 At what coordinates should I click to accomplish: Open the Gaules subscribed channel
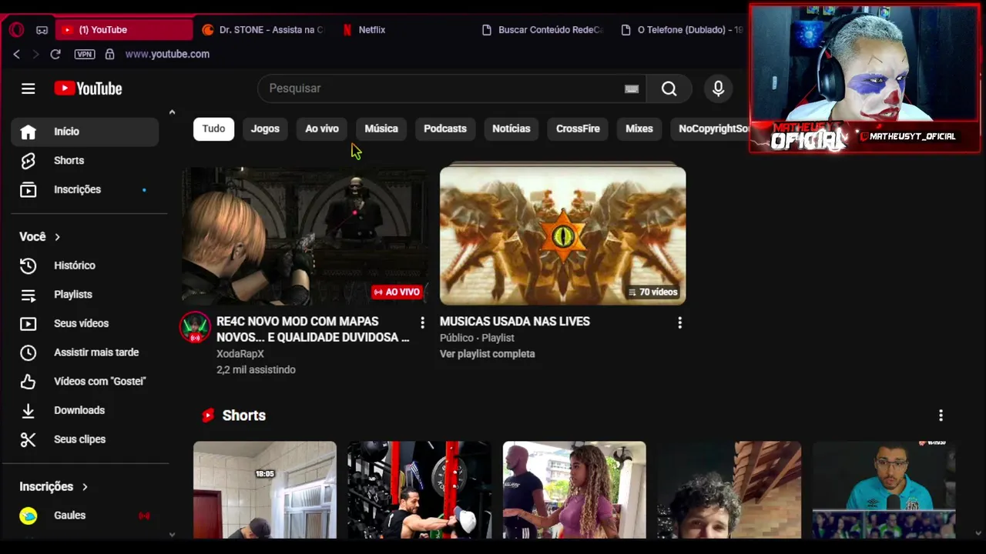(85, 516)
